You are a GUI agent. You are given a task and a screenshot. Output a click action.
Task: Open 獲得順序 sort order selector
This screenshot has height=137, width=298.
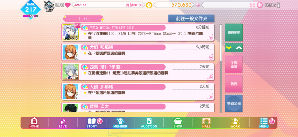(234, 32)
